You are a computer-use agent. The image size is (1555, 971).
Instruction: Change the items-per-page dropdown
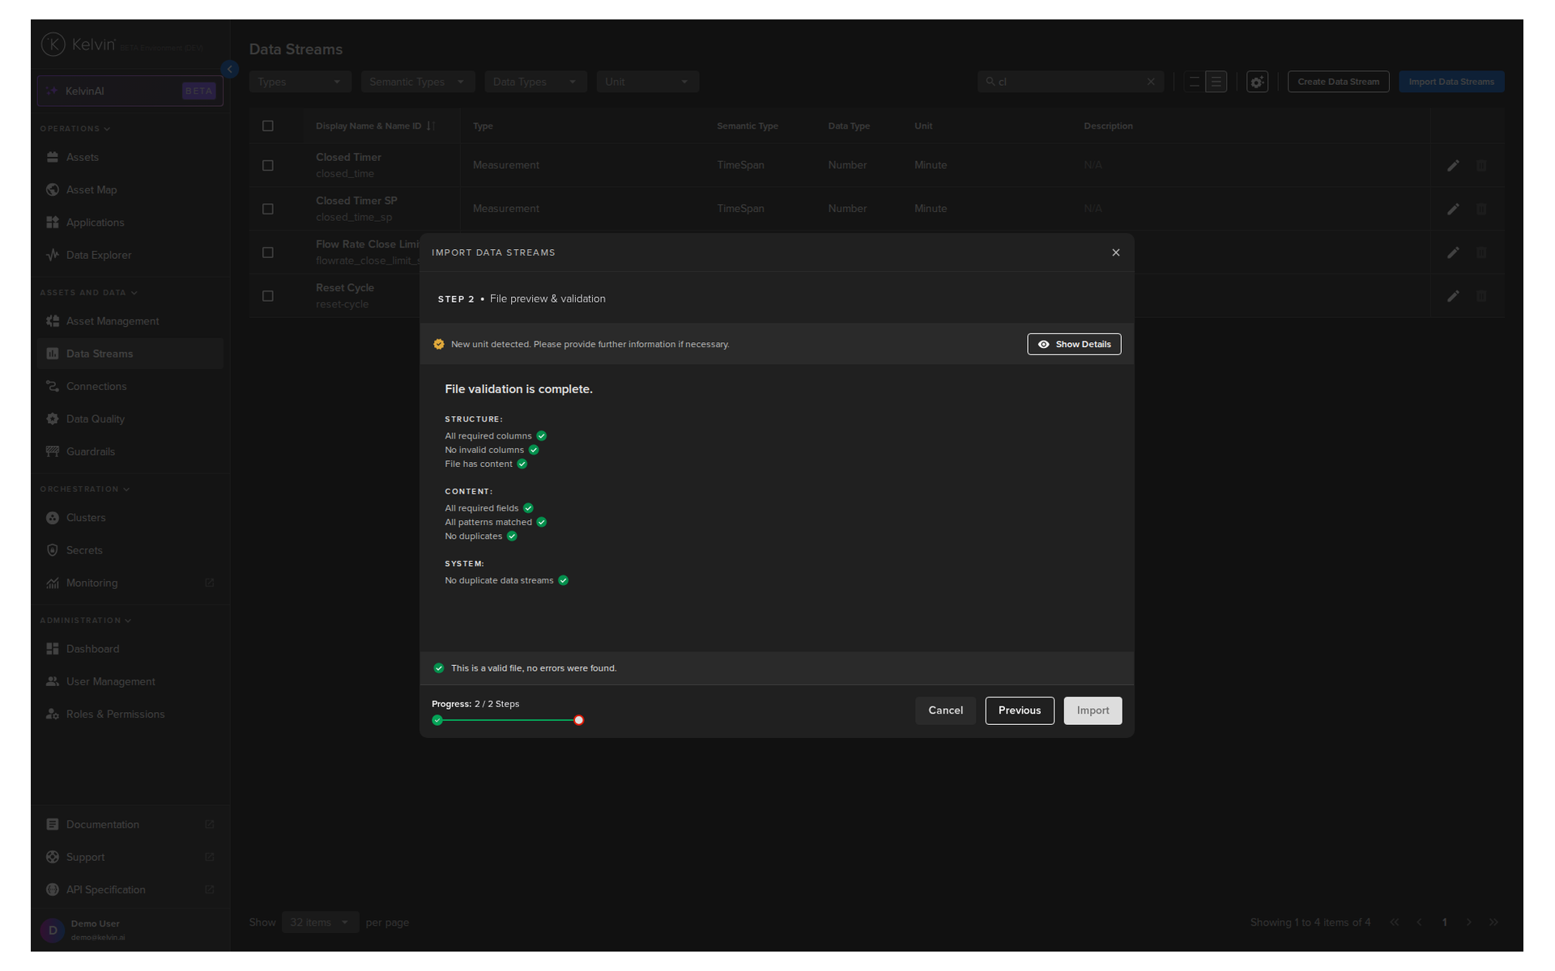[x=319, y=922]
